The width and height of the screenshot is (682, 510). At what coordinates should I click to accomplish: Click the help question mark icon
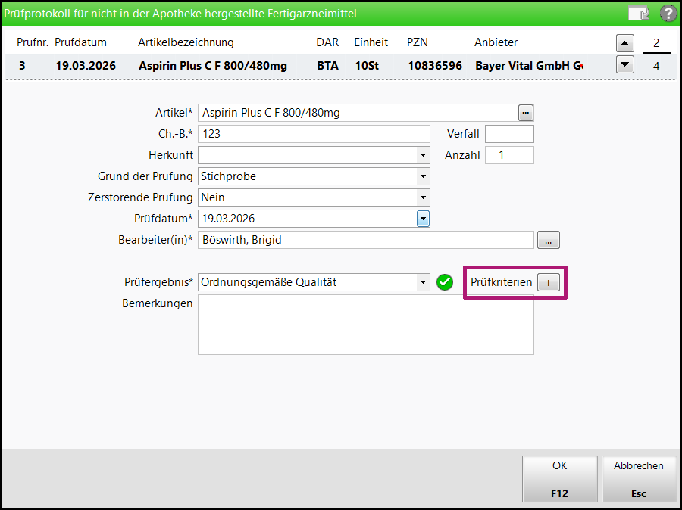click(668, 13)
